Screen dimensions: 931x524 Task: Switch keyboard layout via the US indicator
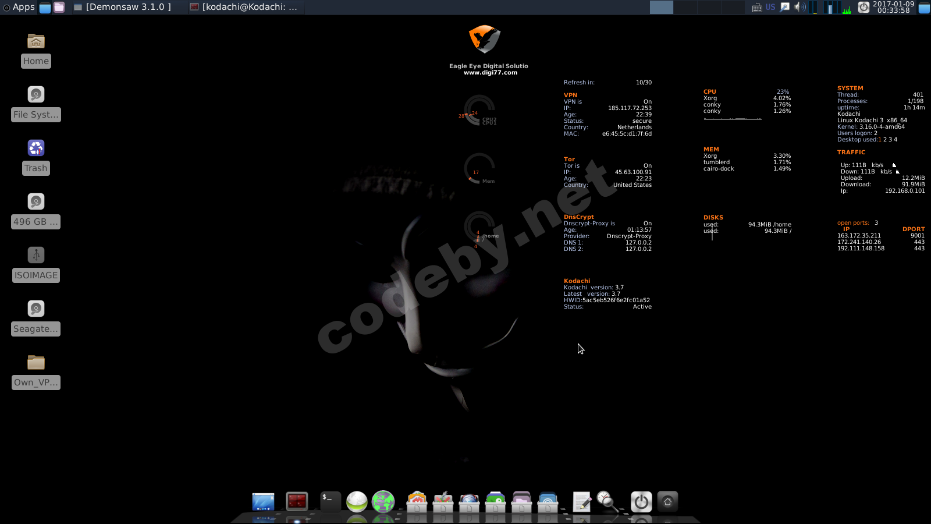coord(769,8)
